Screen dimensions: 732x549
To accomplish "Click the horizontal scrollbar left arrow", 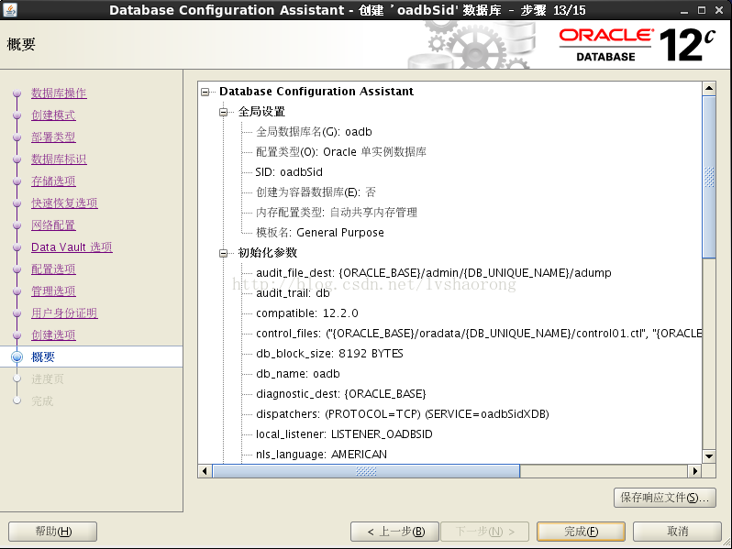I will 205,471.
